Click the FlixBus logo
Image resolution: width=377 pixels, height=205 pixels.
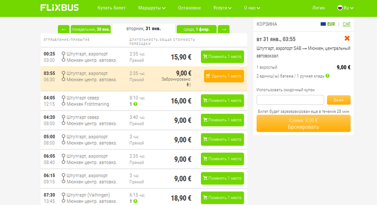pyautogui.click(x=59, y=8)
